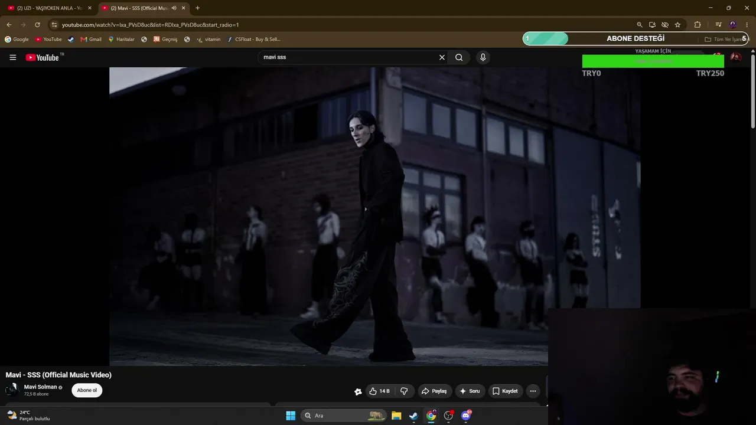View site information icon in address bar
This screenshot has height=425, width=756.
click(54, 25)
